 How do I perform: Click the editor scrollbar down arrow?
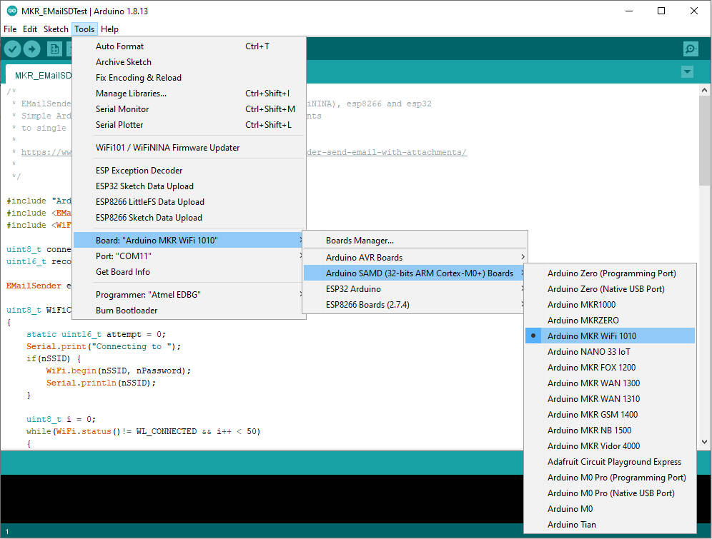pos(704,441)
